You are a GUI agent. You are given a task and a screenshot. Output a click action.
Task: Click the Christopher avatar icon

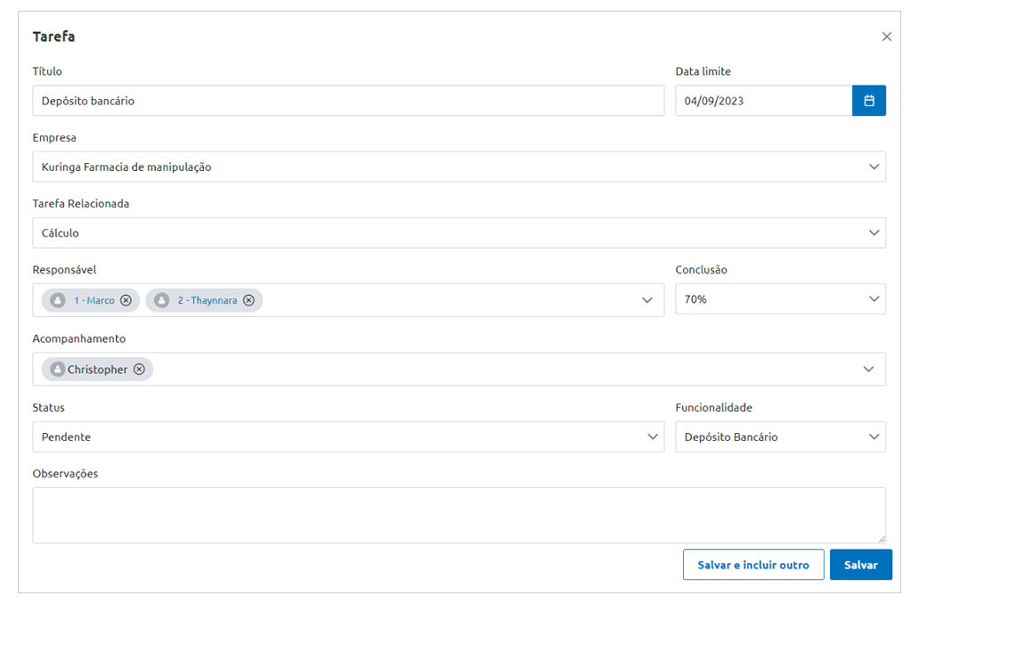[x=58, y=370]
